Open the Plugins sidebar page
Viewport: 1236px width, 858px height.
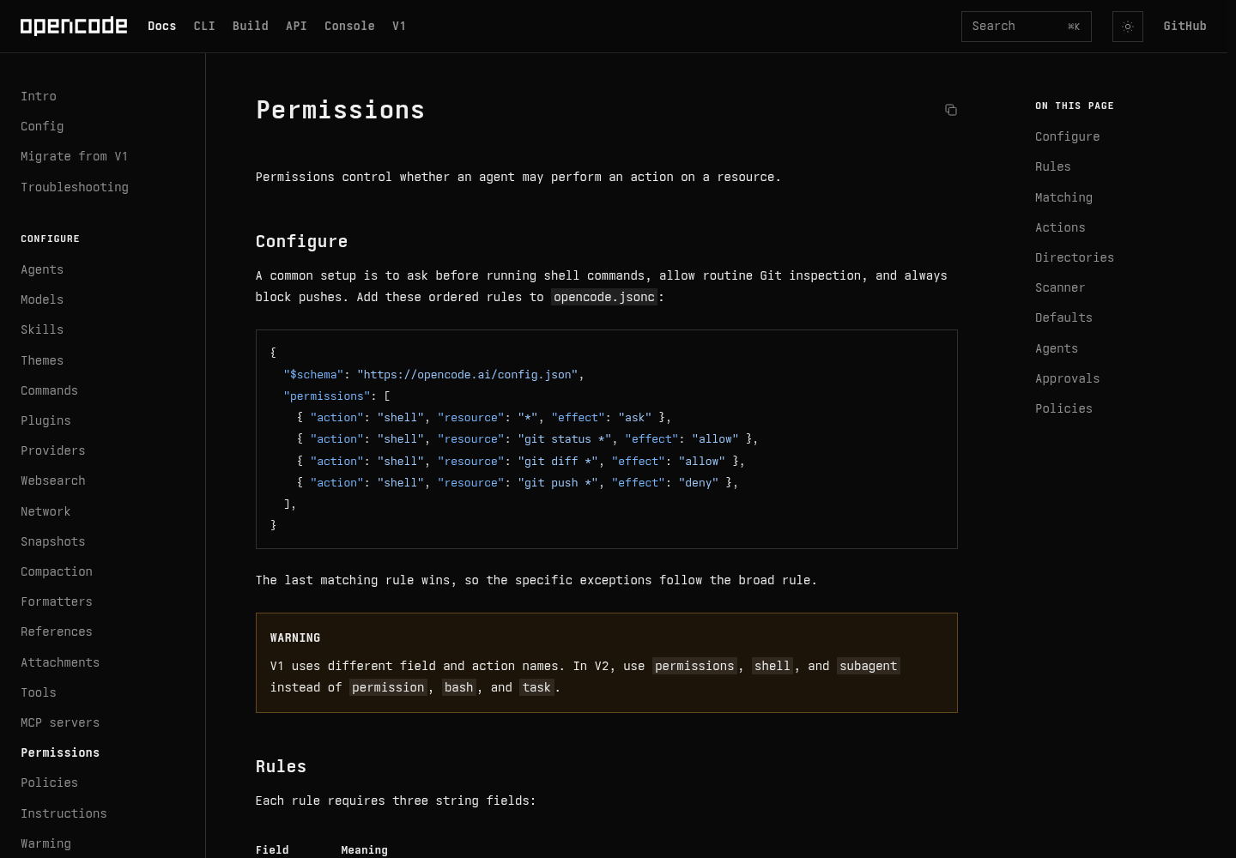pos(46,420)
